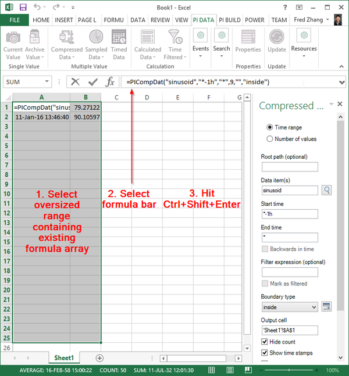This screenshot has width=349, height=376.
Task: Expand the formula bar chevron
Action: point(342,83)
